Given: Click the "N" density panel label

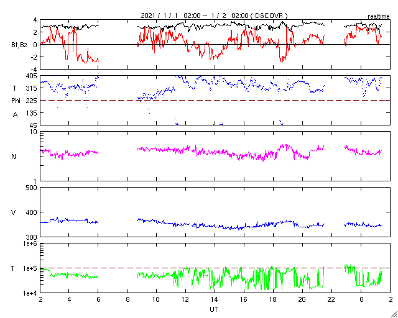Looking at the screenshot, I should 14,157.
